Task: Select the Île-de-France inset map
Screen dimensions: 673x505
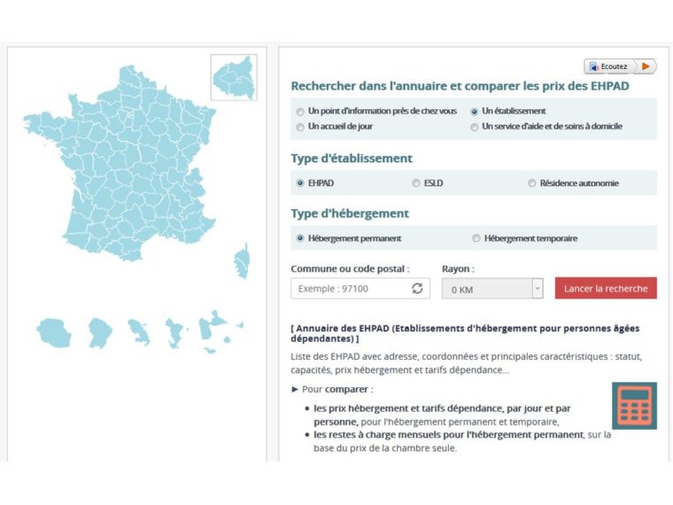Action: click(x=234, y=78)
